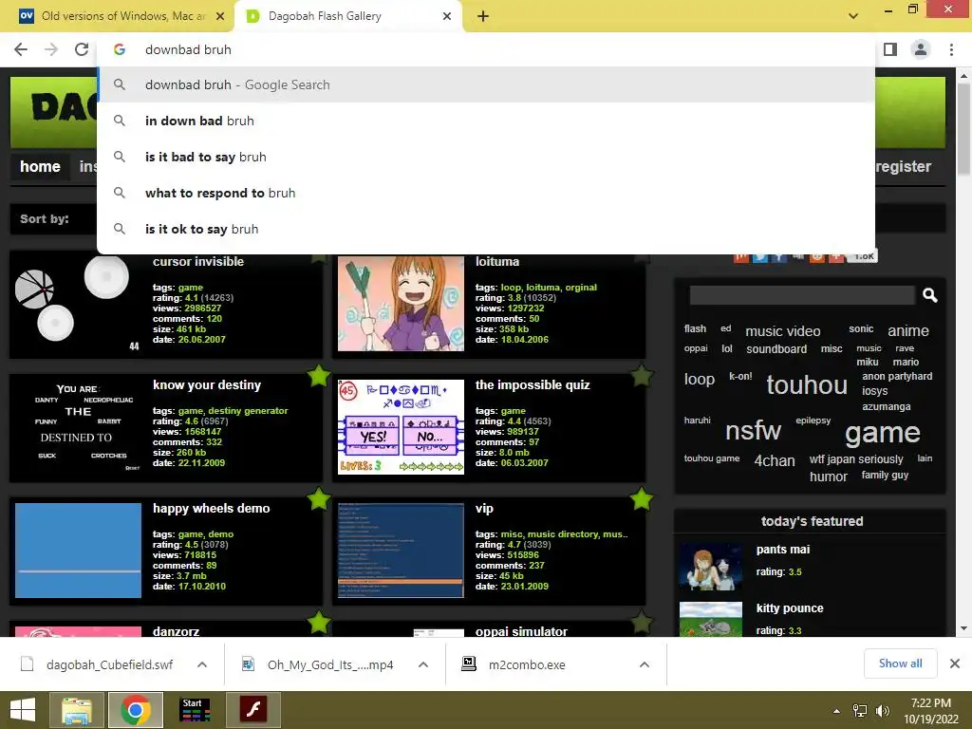Open a new tab with the plus button
This screenshot has width=972, height=729.
coord(483,16)
